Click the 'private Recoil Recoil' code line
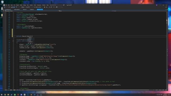 24,36
